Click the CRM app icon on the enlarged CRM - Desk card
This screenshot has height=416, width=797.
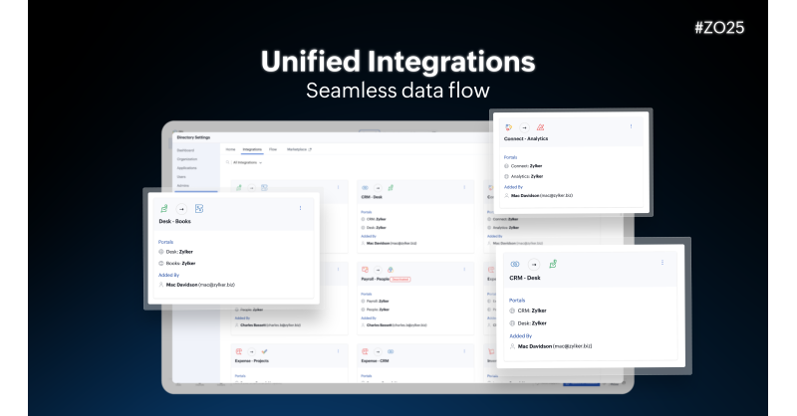click(515, 264)
